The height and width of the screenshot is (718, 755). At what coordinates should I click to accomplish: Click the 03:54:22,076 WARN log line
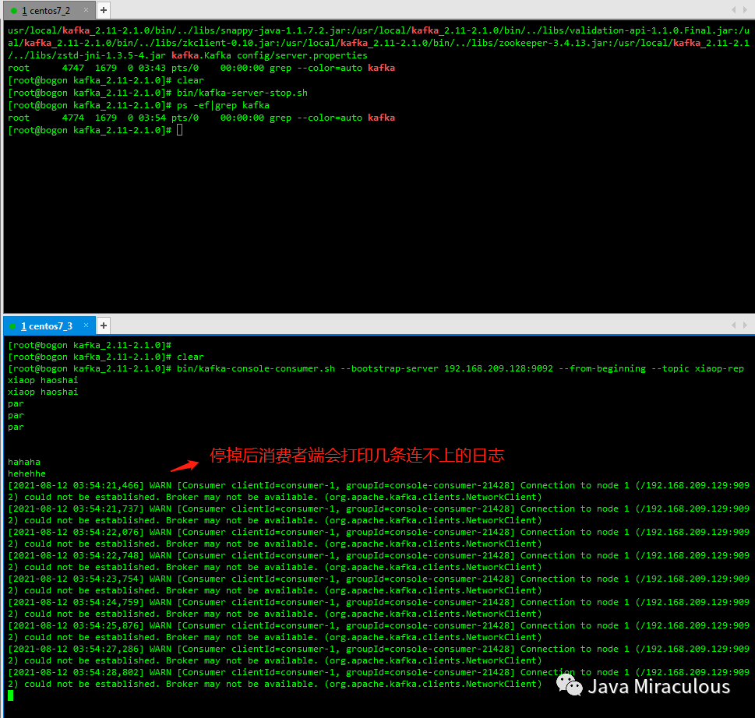point(379,538)
